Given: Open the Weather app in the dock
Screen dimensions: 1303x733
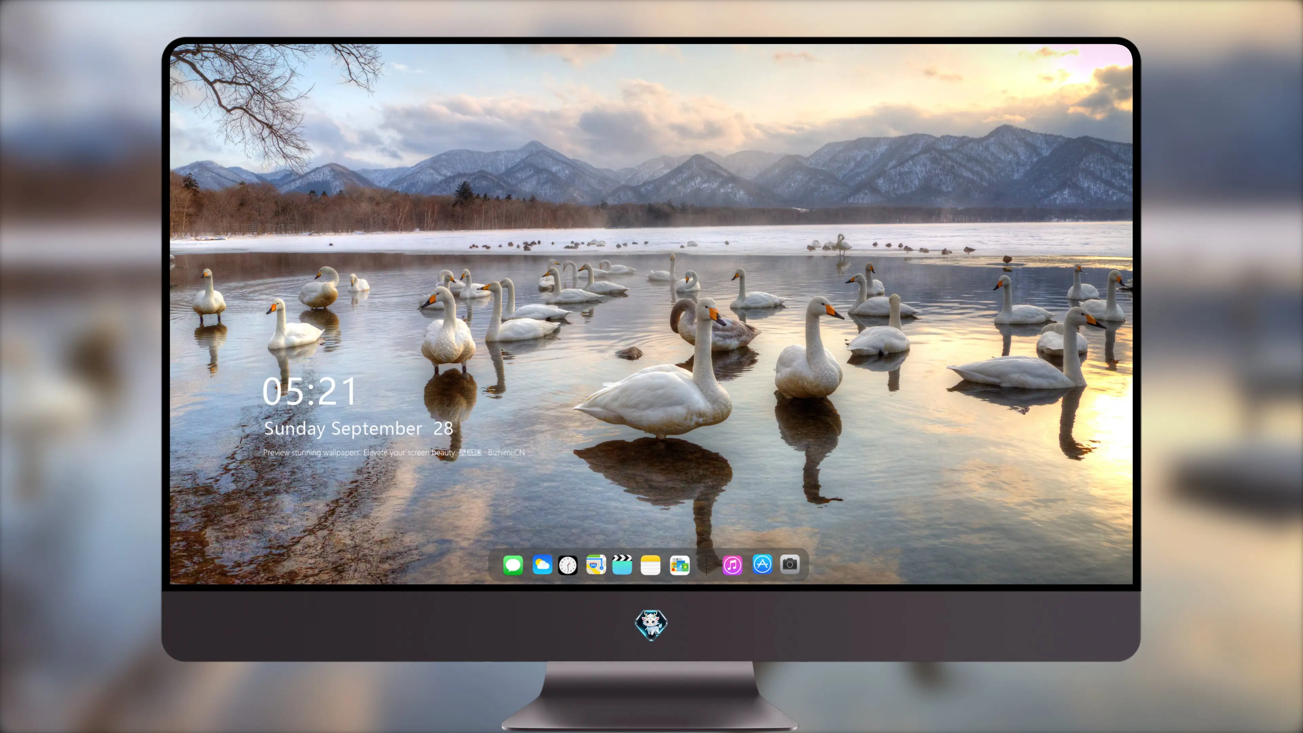Looking at the screenshot, I should pyautogui.click(x=542, y=565).
